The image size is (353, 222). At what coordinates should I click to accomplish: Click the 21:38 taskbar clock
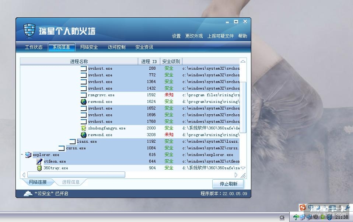(342, 217)
